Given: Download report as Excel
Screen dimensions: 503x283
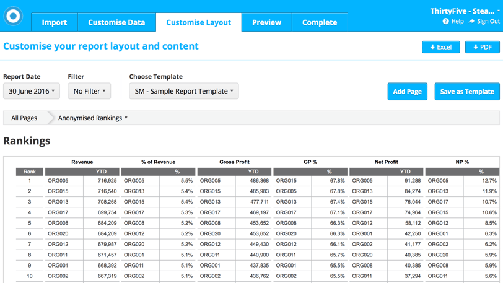Looking at the screenshot, I should click(441, 47).
